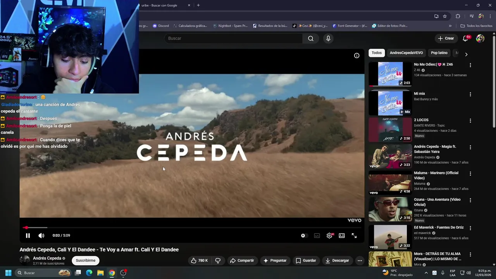
Task: Show hidden system tray icons with the chevron
Action: coord(427,273)
